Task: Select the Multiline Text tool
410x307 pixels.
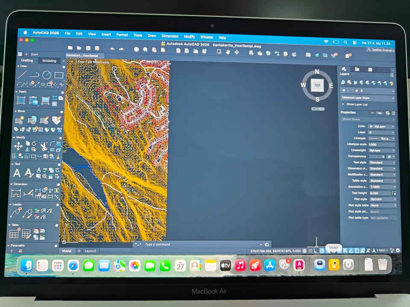Action: 17,173
